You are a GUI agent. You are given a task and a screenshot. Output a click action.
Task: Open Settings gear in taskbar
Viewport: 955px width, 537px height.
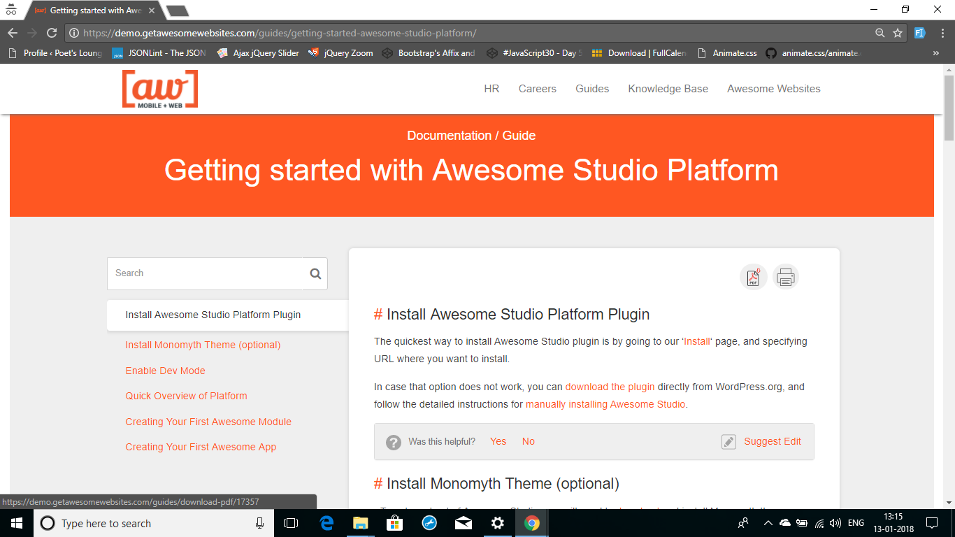tap(497, 523)
